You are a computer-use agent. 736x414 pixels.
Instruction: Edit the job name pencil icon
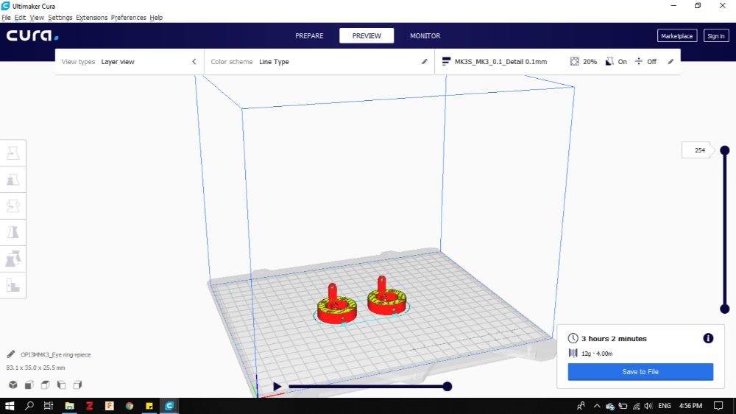click(x=11, y=354)
